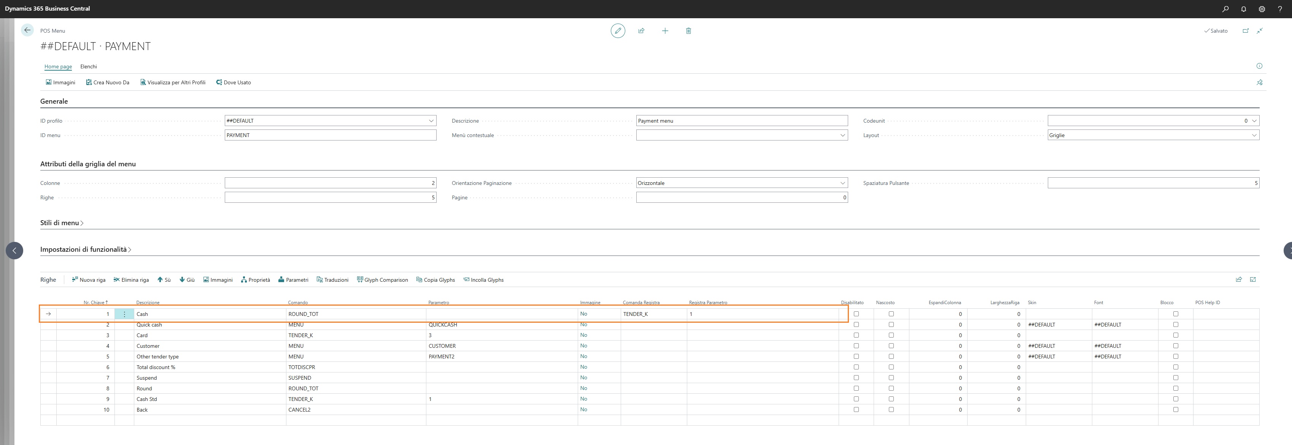Open the Layout dropdown showing Griglie
Screen dimensions: 1292x445
point(1253,135)
